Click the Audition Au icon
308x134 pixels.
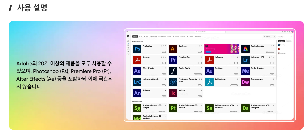point(210,71)
